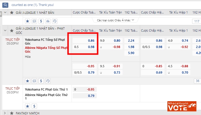The width and height of the screenshot is (201, 115).
Task: Click the 36 more-markets button
Action: coord(198,81)
